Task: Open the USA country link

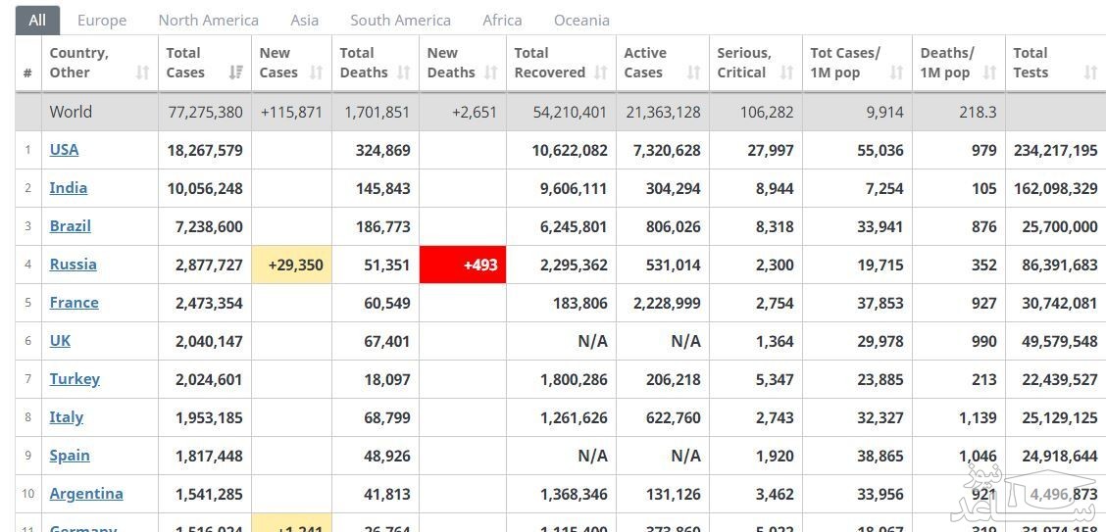Action: point(65,150)
